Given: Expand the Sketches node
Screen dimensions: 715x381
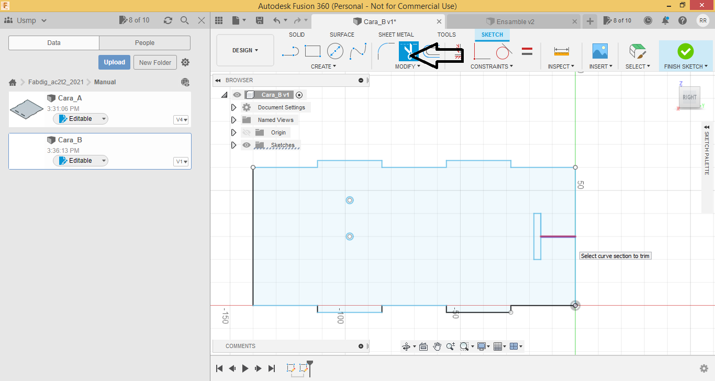Looking at the screenshot, I should click(x=234, y=145).
